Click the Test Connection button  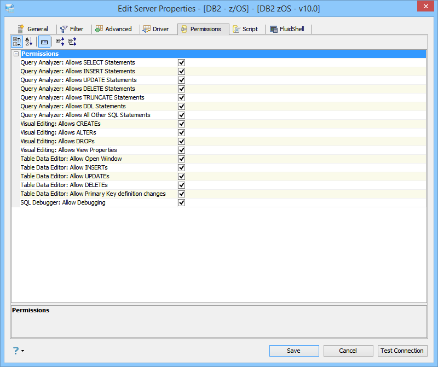coord(402,351)
